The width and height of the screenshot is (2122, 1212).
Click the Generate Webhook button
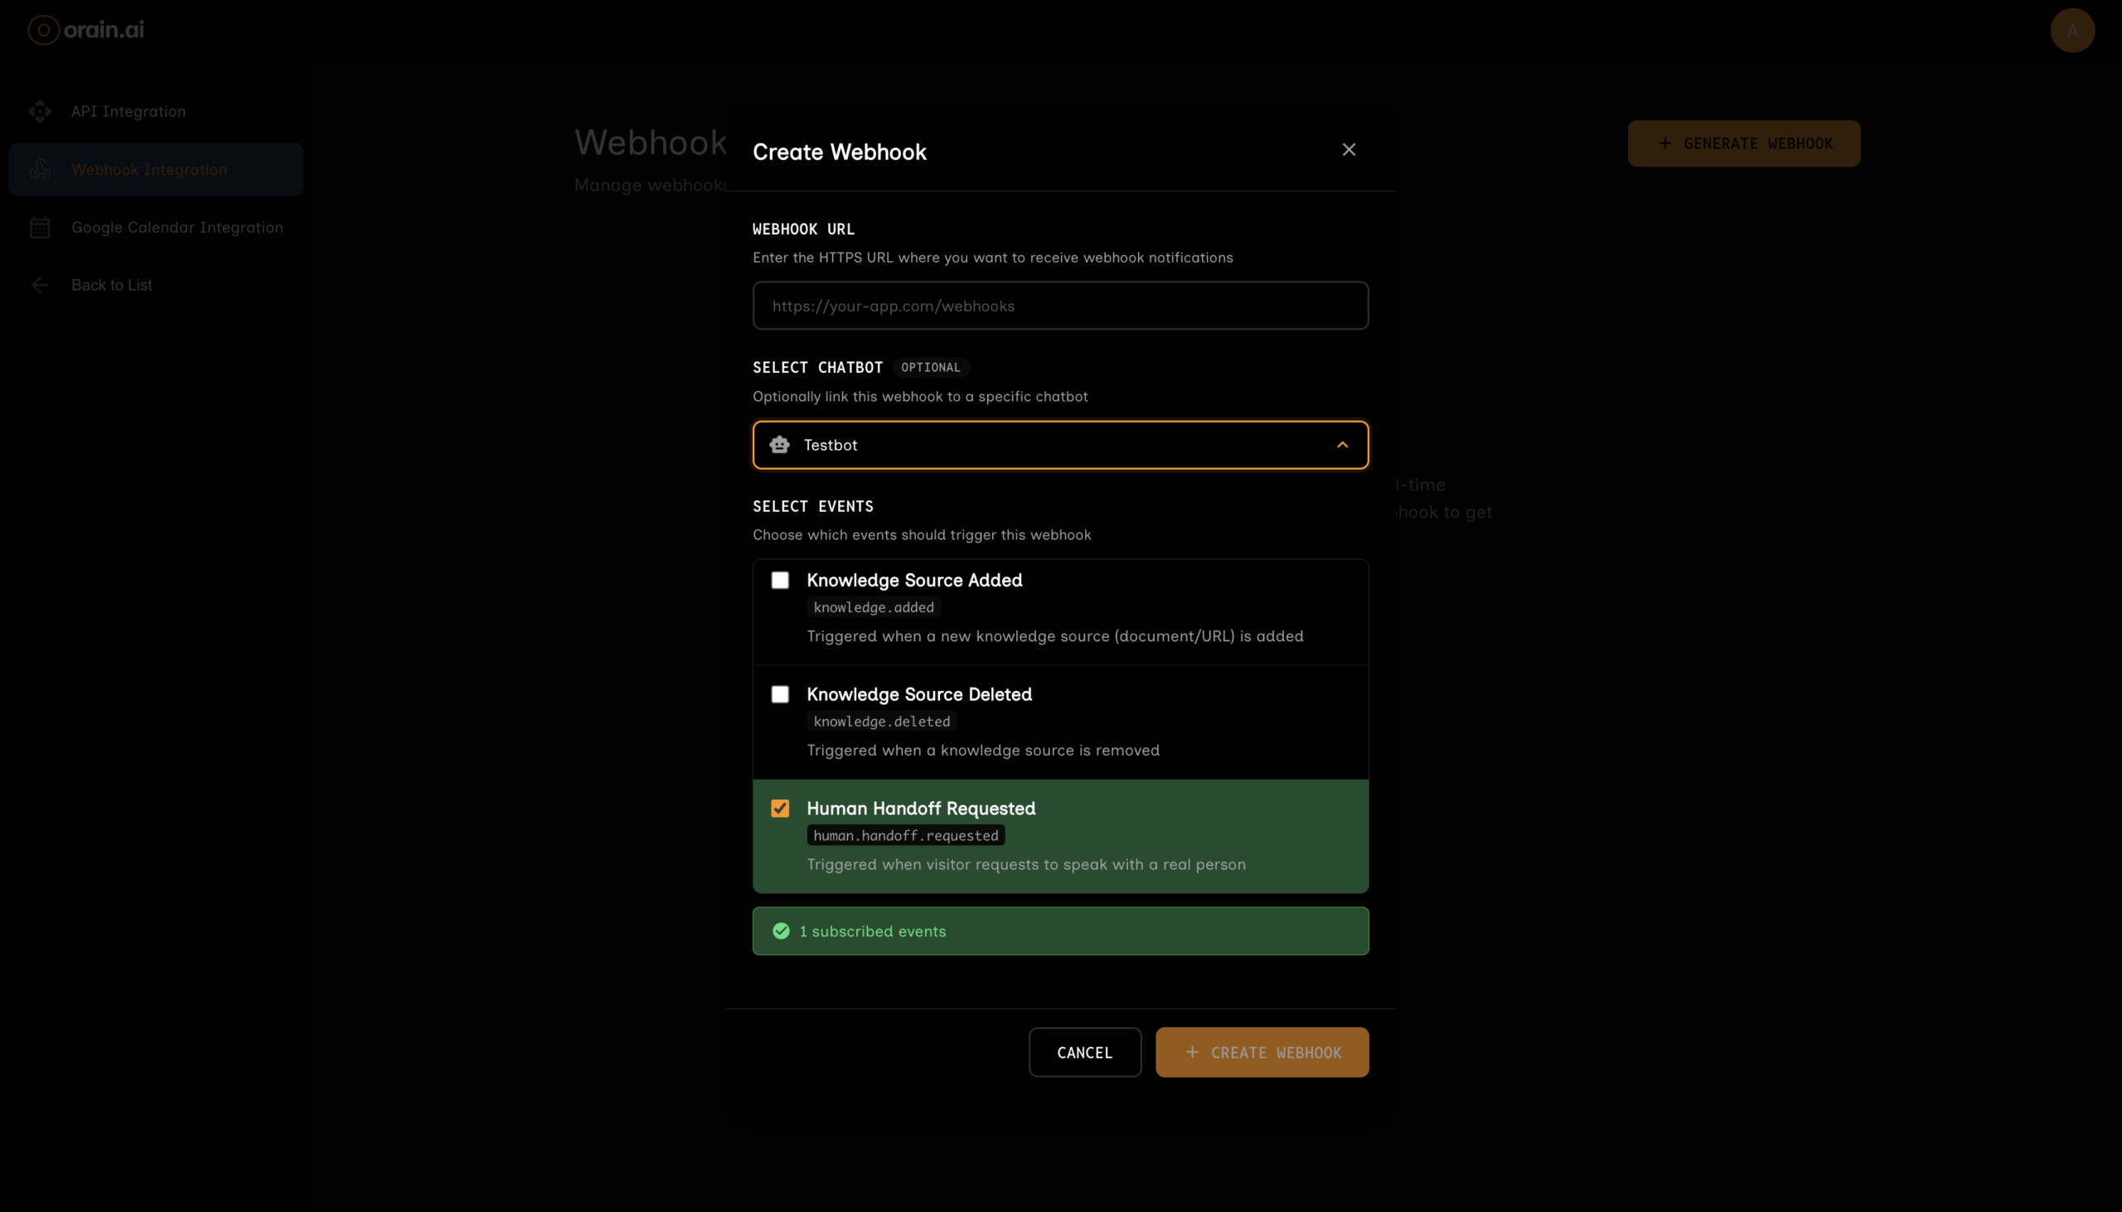pyautogui.click(x=1743, y=144)
